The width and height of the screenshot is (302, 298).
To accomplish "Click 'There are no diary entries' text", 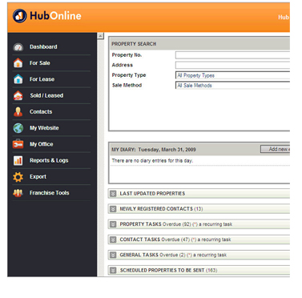I will pos(152,160).
